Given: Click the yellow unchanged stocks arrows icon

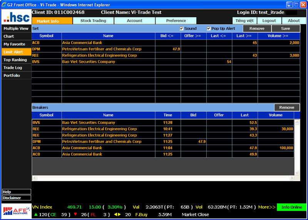Looking at the screenshot, I should [x=117, y=215].
